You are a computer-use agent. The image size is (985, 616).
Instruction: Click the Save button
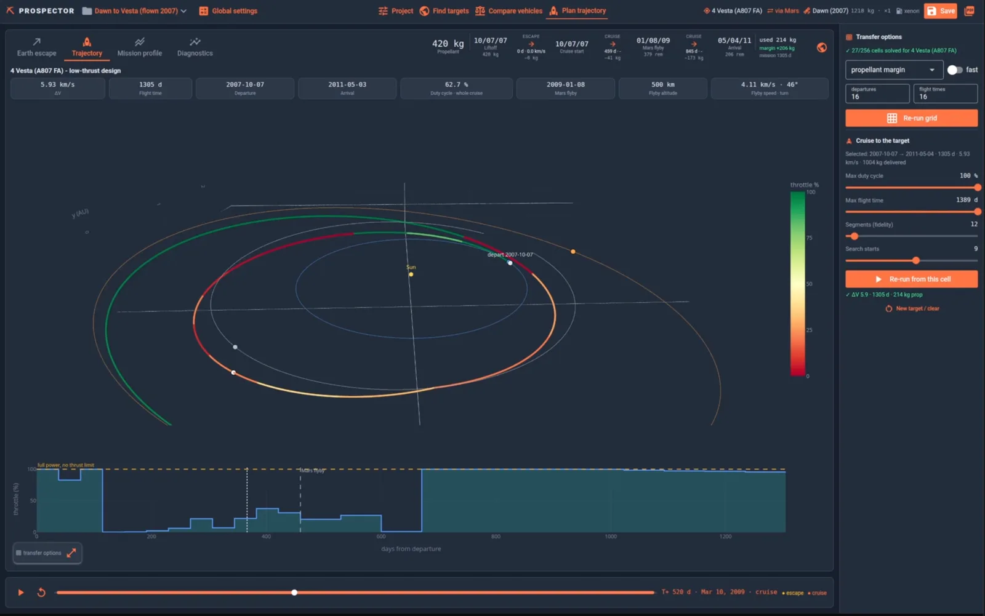[x=940, y=11]
